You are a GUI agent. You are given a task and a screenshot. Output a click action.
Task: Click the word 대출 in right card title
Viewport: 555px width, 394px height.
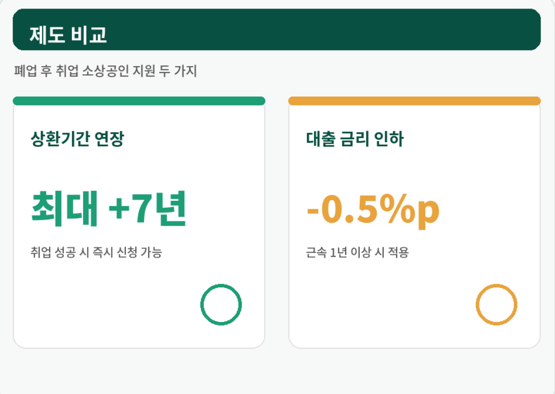[321, 139]
